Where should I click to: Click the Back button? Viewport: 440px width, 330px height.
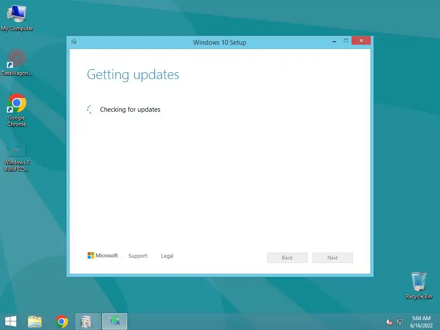287,258
